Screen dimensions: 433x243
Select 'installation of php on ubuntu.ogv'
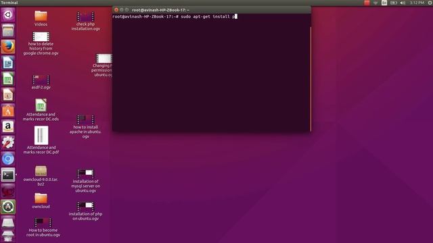pos(86,211)
